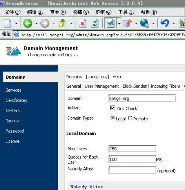Click the Domain Management mountain logo
Viewport: 185px width, 190px height.
[13, 51]
